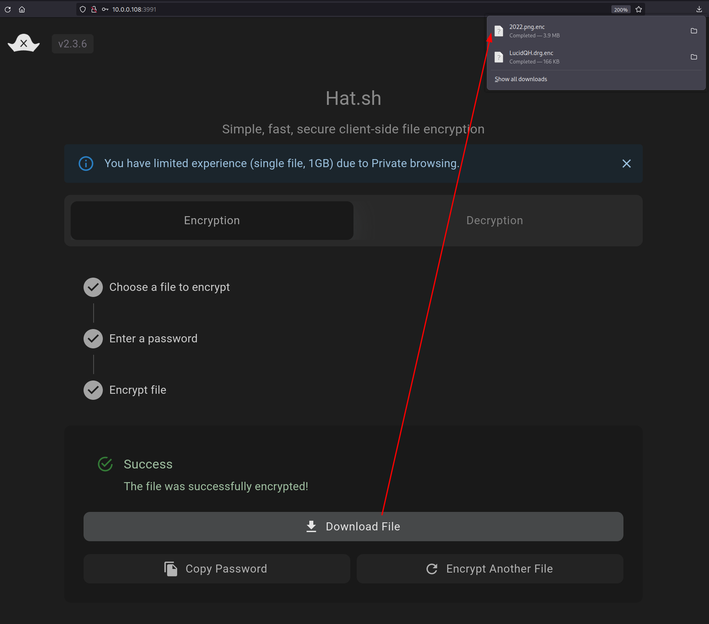
Task: Click the Hat.sh pirate hat logo
Action: tap(24, 43)
